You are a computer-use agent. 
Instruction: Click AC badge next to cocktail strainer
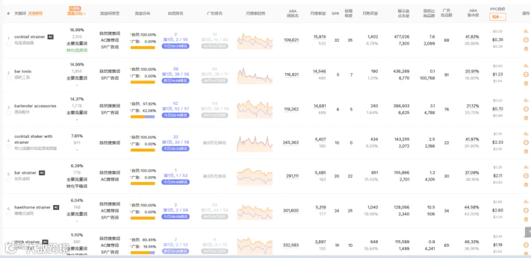click(51, 37)
